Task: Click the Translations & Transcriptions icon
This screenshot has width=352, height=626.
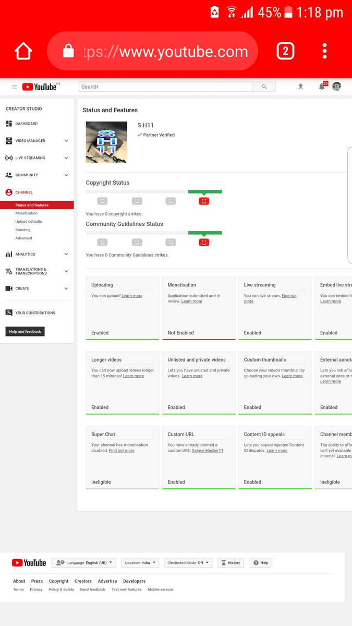Action: [x=9, y=271]
